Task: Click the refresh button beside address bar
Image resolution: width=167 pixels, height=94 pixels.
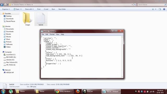Action: (135, 5)
